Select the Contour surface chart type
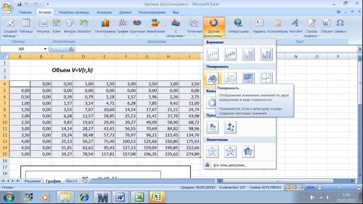363x204 pixels. click(x=248, y=78)
